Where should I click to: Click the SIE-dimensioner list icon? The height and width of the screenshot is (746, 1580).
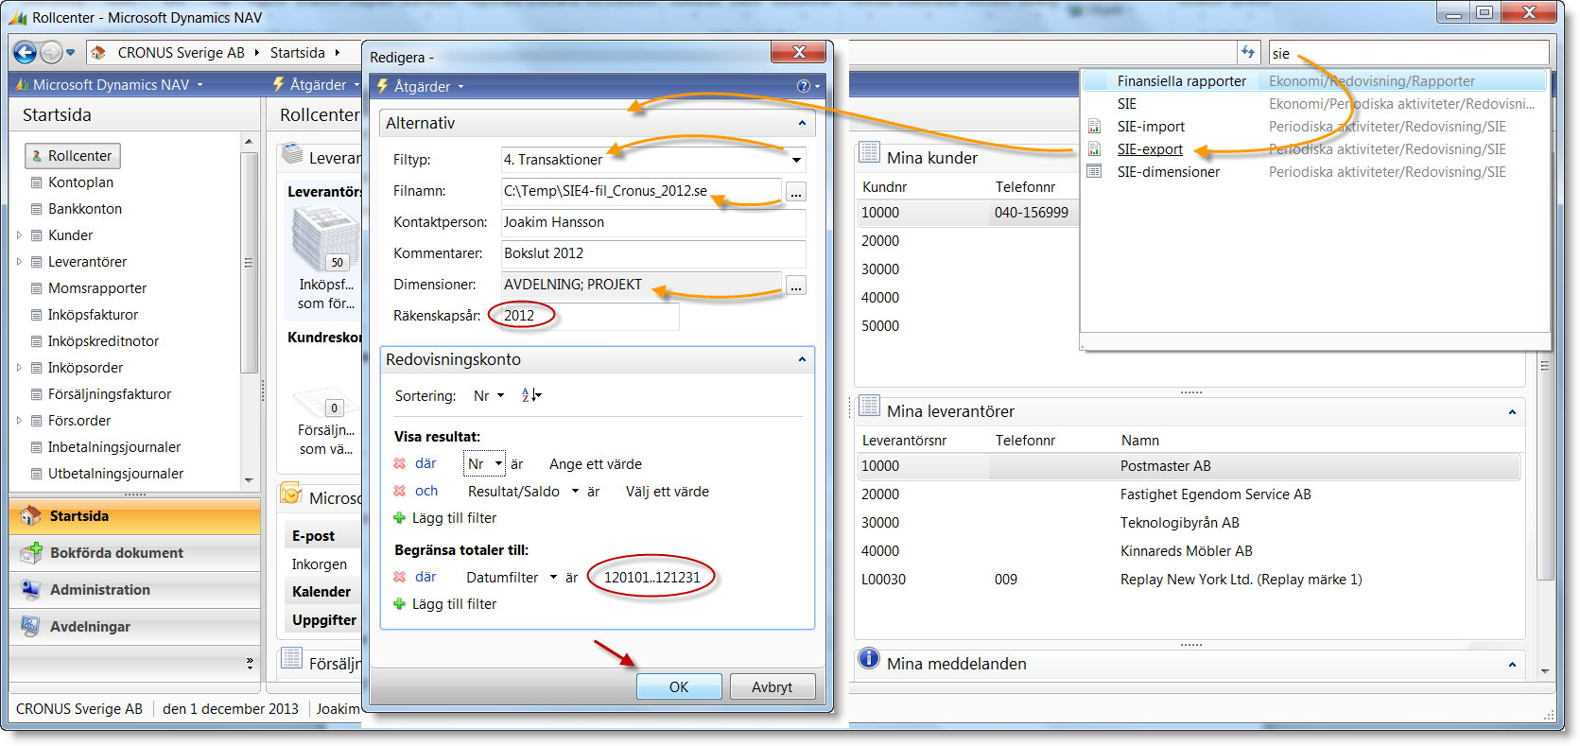pos(1095,172)
